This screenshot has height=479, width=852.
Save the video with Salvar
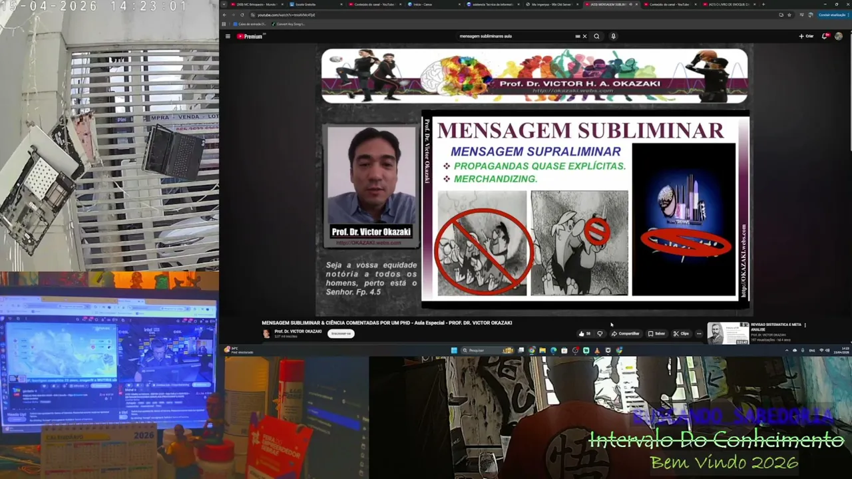656,334
